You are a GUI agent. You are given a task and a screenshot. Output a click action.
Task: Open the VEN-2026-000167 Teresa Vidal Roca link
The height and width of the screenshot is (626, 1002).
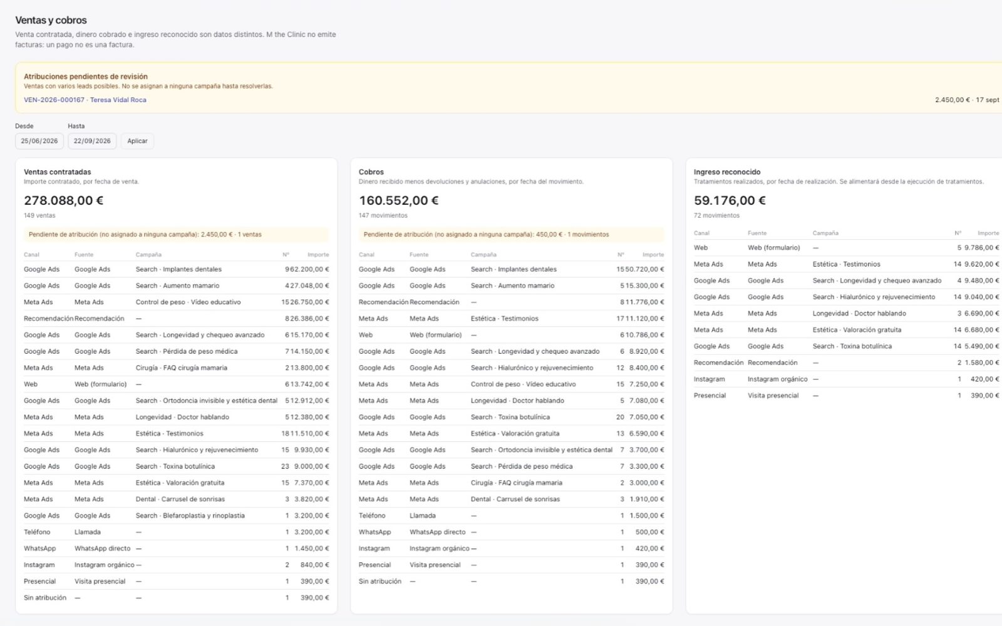click(x=85, y=100)
